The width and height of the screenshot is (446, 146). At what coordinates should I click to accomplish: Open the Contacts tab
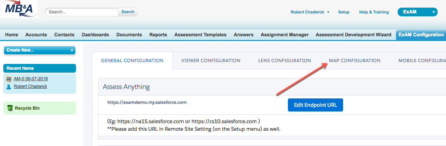64,35
